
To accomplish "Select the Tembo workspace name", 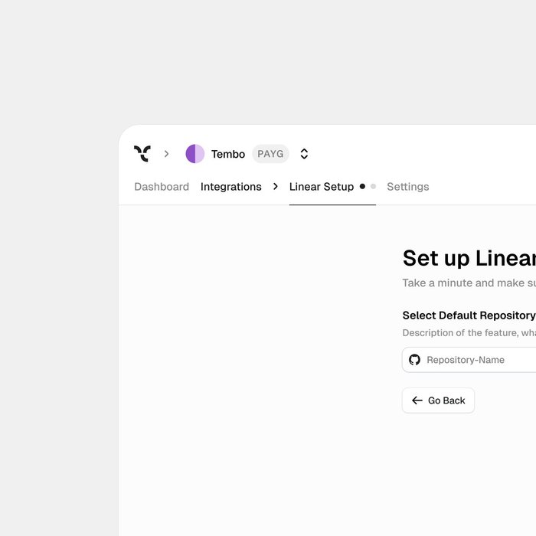I will pyautogui.click(x=228, y=154).
